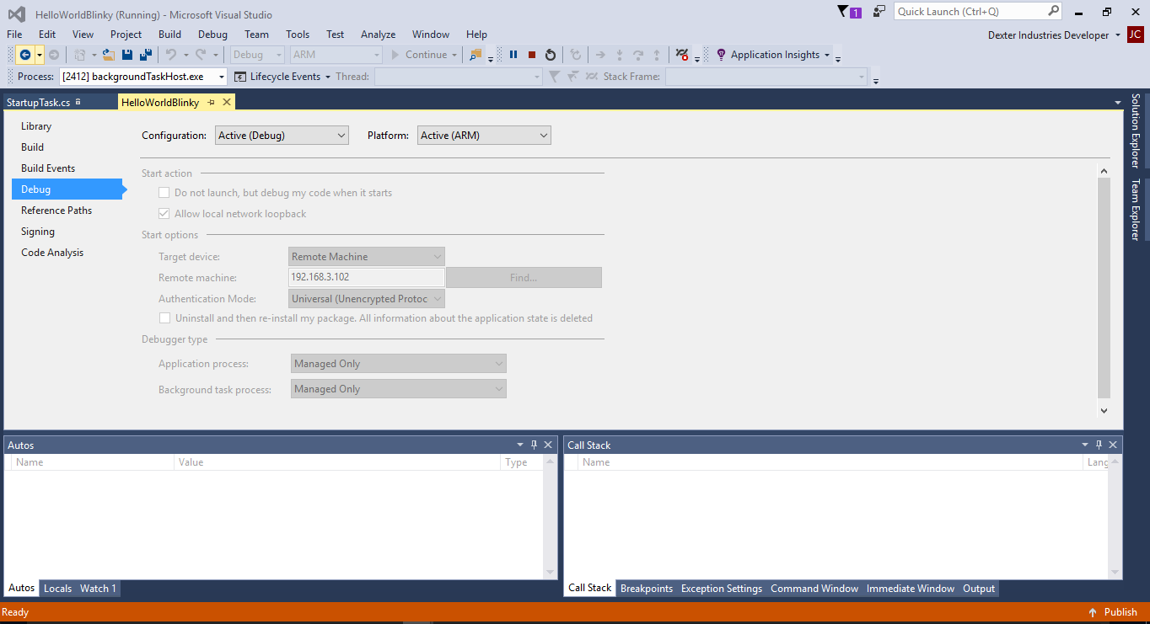Switch to the Locals tab

(x=57, y=589)
